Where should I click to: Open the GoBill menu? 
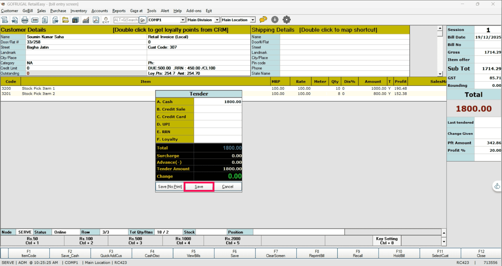[28, 11]
